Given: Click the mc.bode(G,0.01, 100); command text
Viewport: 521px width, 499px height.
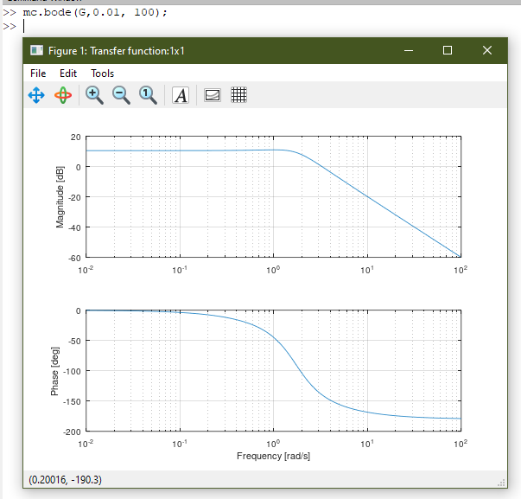Looking at the screenshot, I should (x=95, y=13).
